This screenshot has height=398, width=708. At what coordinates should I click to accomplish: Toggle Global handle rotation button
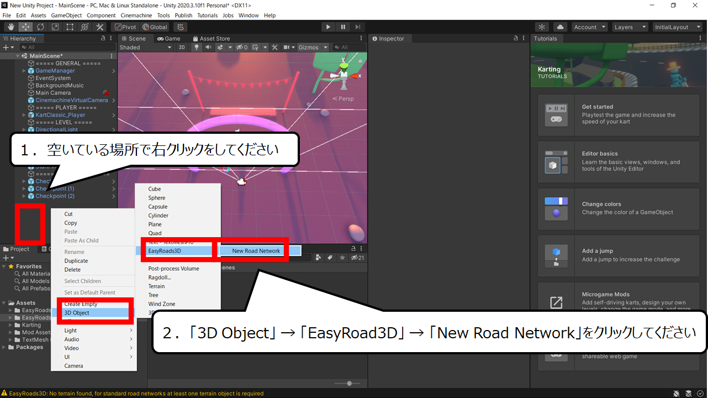point(155,27)
